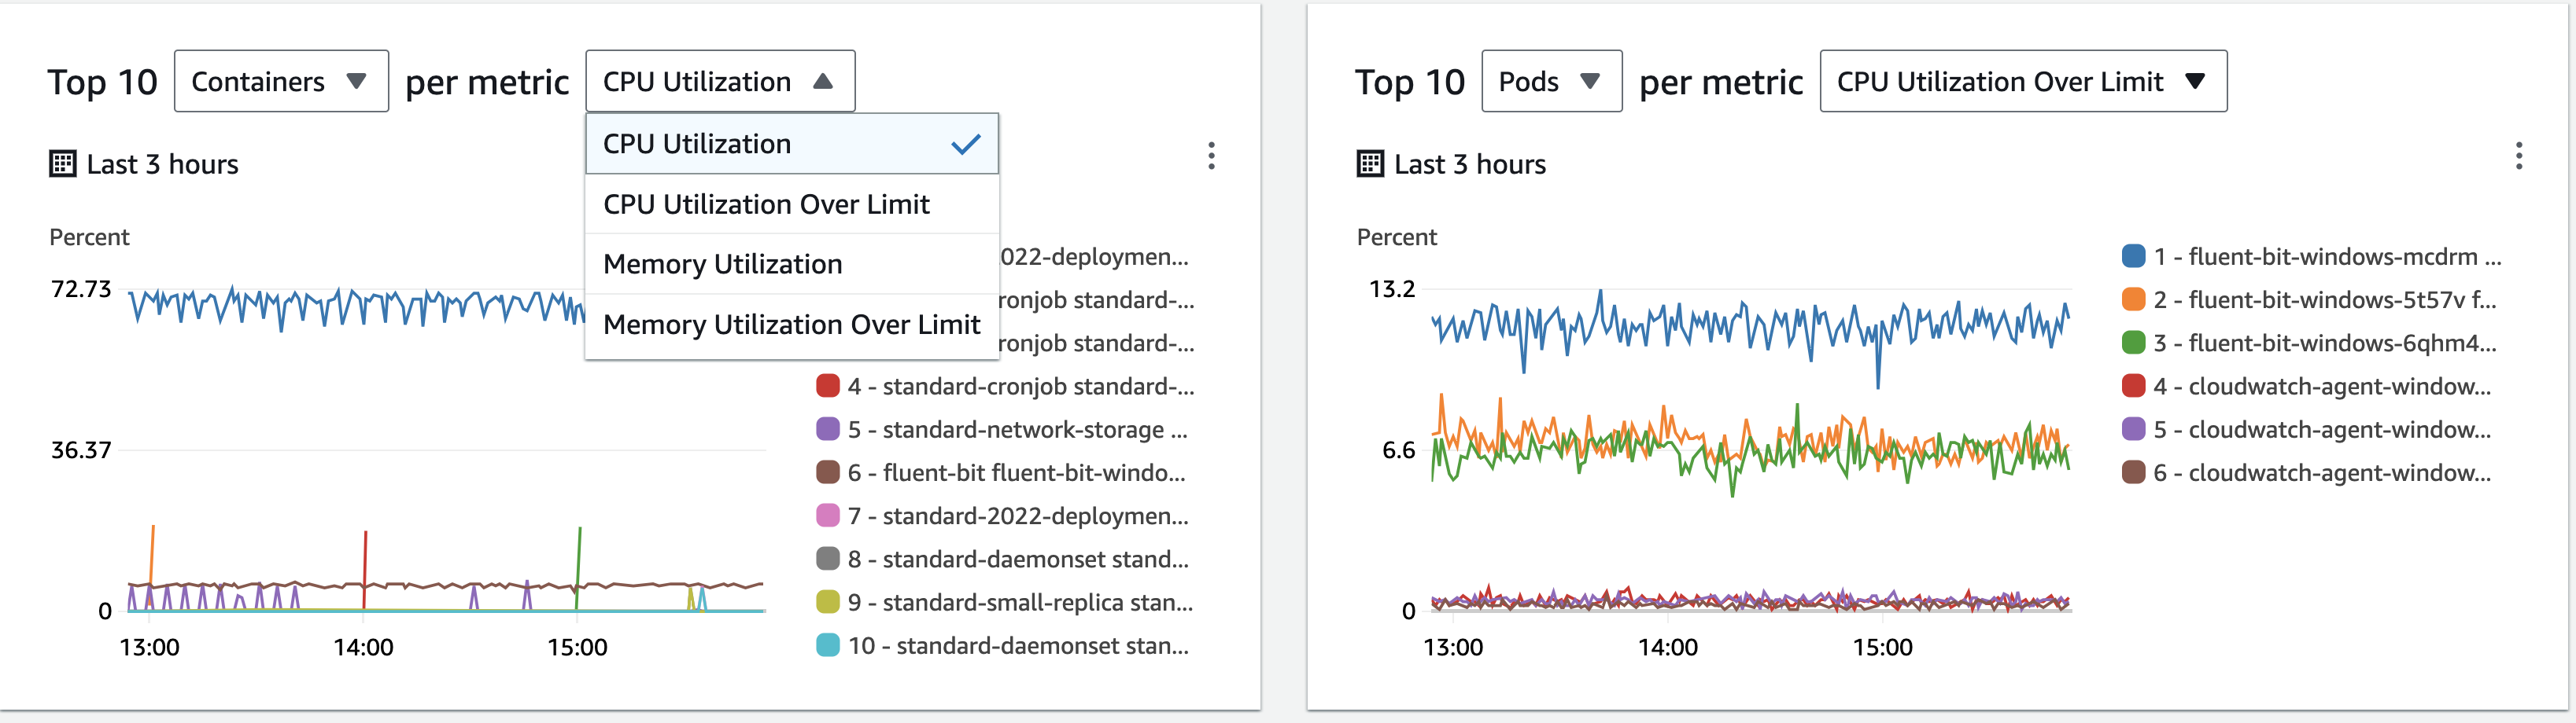Click green swatch for fluent-bit-windows-6qhm4
This screenshot has width=2576, height=723.
point(2134,343)
